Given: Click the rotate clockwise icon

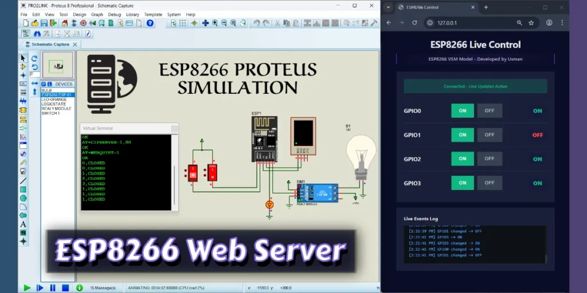Looking at the screenshot, I should (34, 58).
